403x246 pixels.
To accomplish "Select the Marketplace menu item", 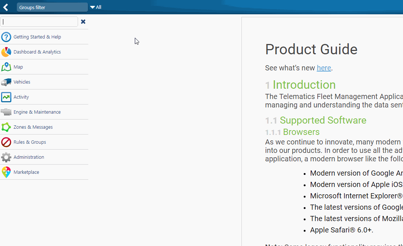I will [x=26, y=172].
